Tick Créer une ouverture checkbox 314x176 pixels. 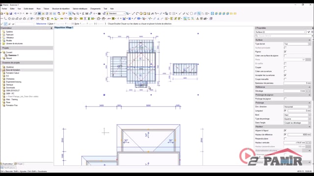285,71
